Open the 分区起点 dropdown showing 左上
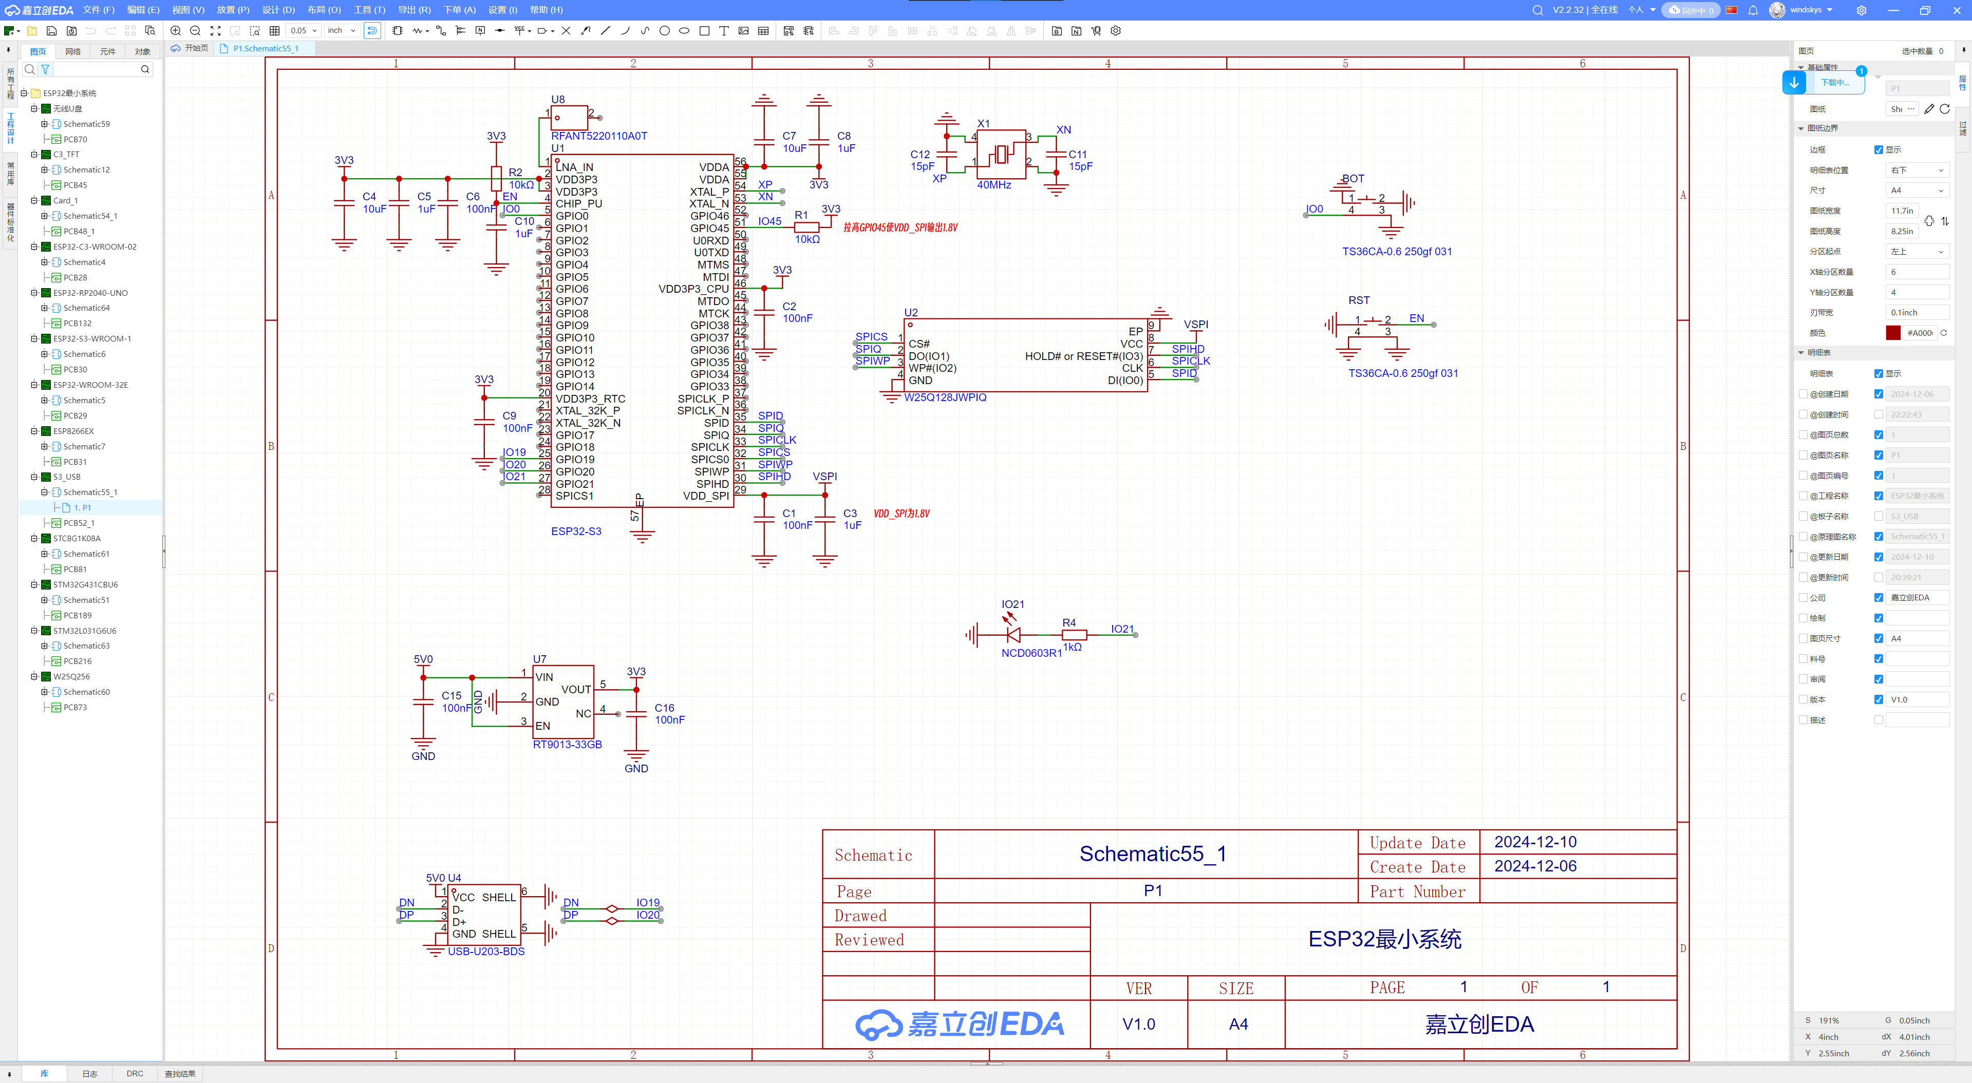This screenshot has width=1972, height=1083. pyautogui.click(x=1917, y=252)
